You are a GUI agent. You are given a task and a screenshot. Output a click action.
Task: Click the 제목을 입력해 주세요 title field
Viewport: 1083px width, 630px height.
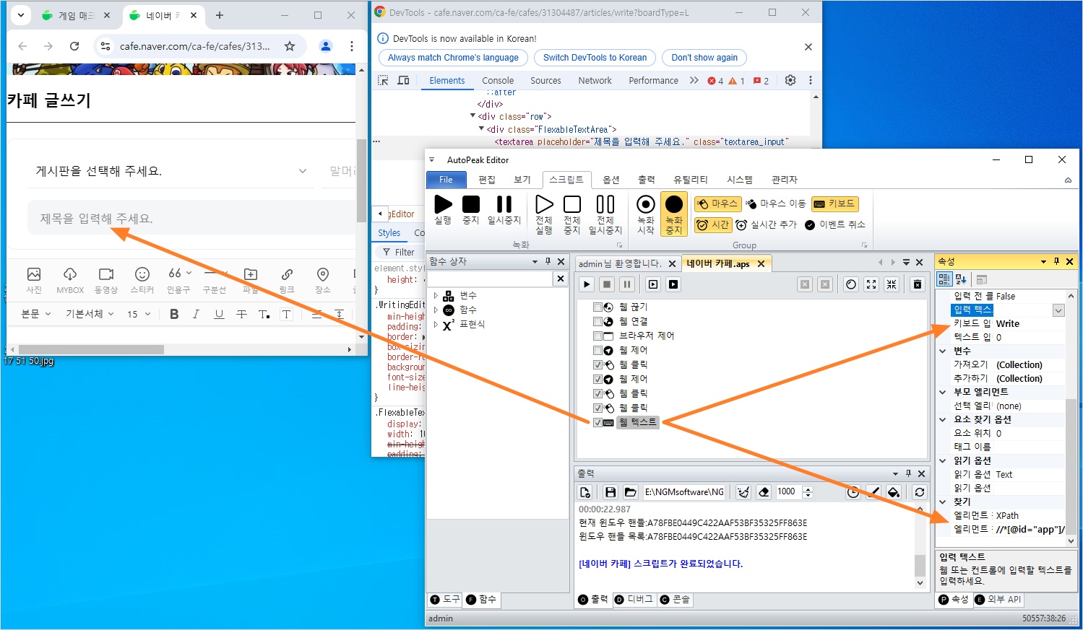191,219
